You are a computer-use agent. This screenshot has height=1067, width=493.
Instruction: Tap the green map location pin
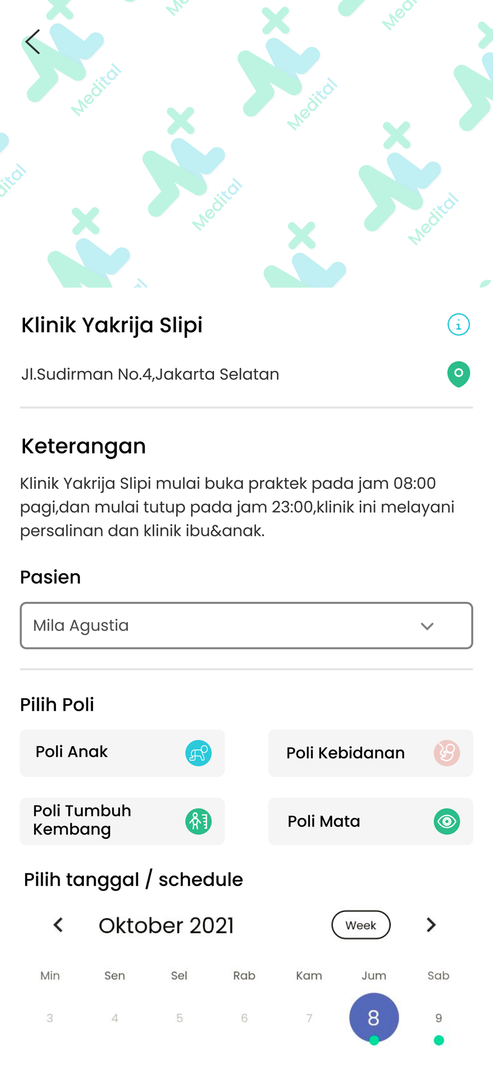point(458,373)
